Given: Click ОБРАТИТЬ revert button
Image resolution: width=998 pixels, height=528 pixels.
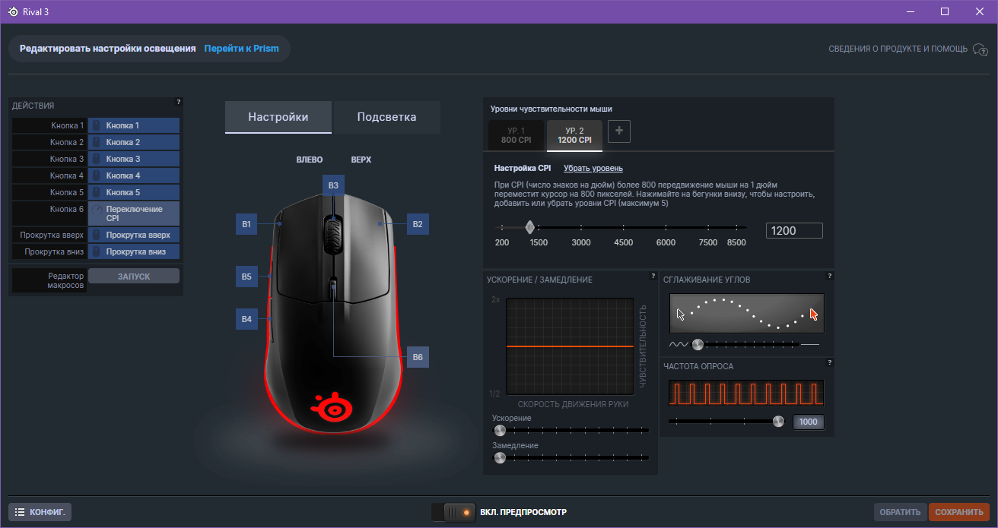Looking at the screenshot, I should (901, 512).
